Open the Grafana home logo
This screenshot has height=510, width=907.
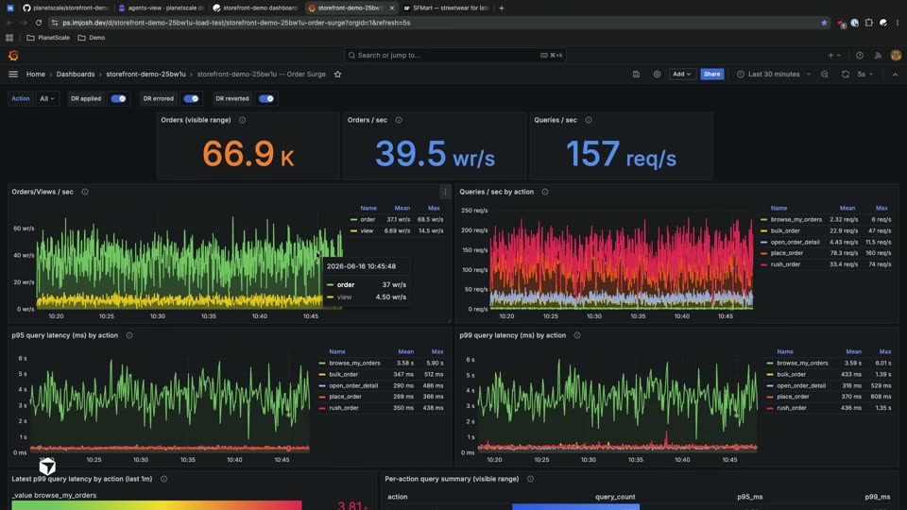(x=13, y=56)
